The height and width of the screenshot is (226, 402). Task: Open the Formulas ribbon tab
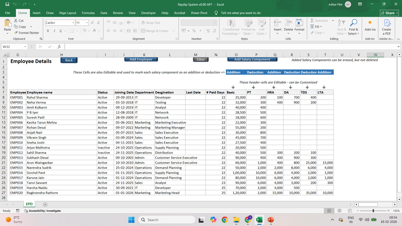click(x=88, y=13)
